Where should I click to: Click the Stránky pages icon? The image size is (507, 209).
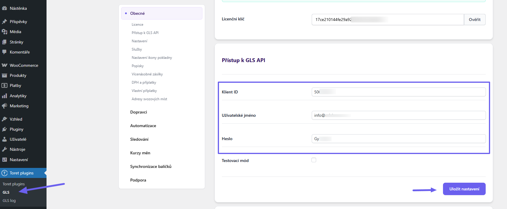(4, 42)
